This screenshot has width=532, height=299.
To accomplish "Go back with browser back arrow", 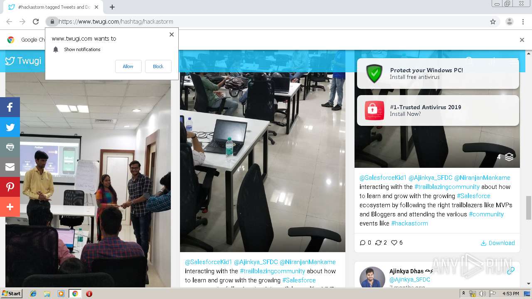I will pyautogui.click(x=9, y=22).
